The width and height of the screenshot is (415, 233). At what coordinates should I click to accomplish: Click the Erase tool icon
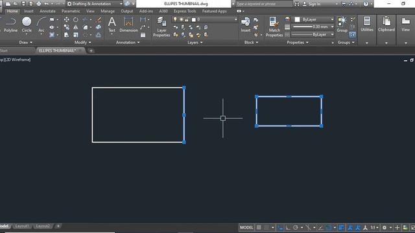click(99, 19)
